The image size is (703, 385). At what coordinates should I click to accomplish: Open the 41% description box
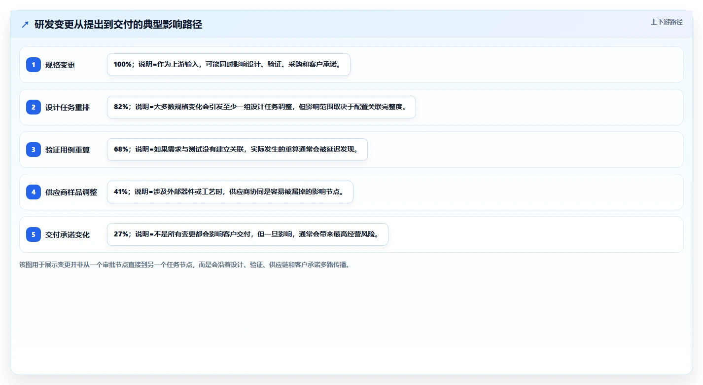(x=230, y=192)
